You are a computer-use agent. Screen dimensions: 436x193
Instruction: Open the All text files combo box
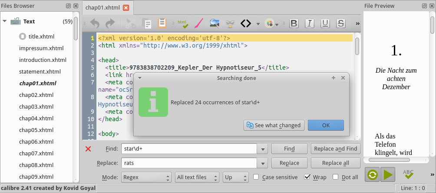(197, 177)
